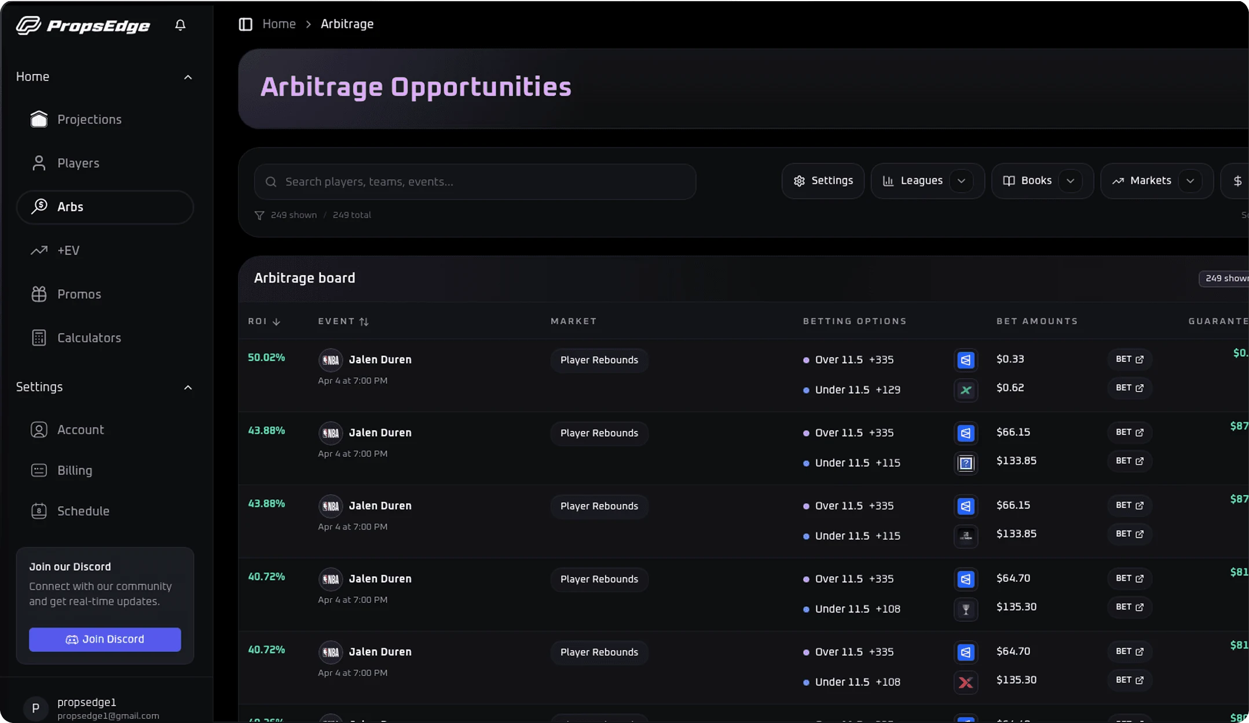
Task: Open arbitrage Settings button
Action: click(x=823, y=181)
